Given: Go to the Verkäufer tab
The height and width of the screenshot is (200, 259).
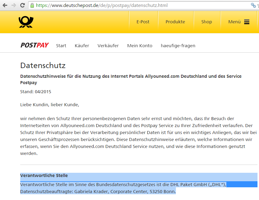Looking at the screenshot, I should tap(108, 46).
